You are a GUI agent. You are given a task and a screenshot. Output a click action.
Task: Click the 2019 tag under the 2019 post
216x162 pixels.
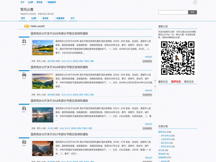click(63, 95)
